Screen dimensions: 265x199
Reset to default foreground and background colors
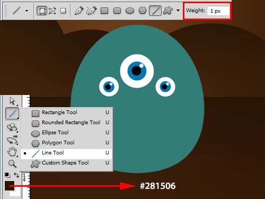7,175
